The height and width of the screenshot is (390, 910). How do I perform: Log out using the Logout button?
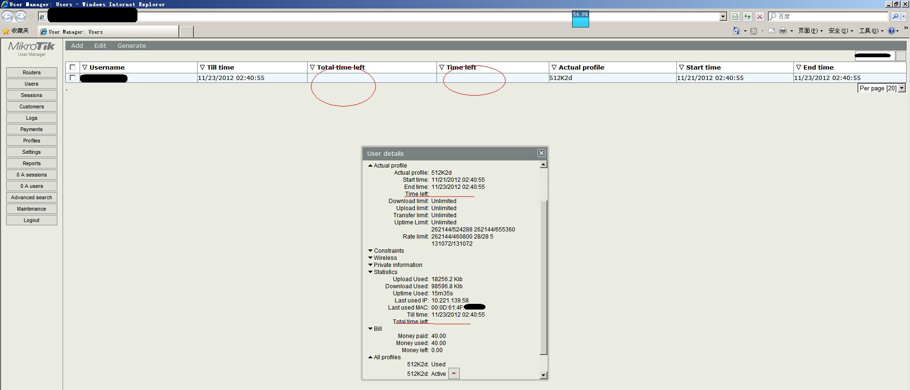point(32,220)
